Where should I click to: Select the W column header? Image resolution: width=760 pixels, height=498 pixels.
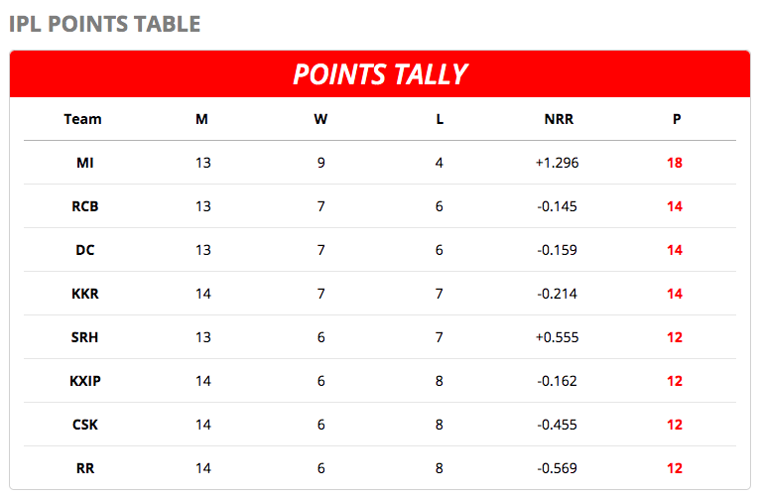(x=320, y=119)
